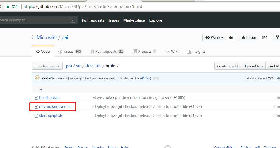
Task: Open commit message on dev-box.dockerfile row
Action: [147, 106]
